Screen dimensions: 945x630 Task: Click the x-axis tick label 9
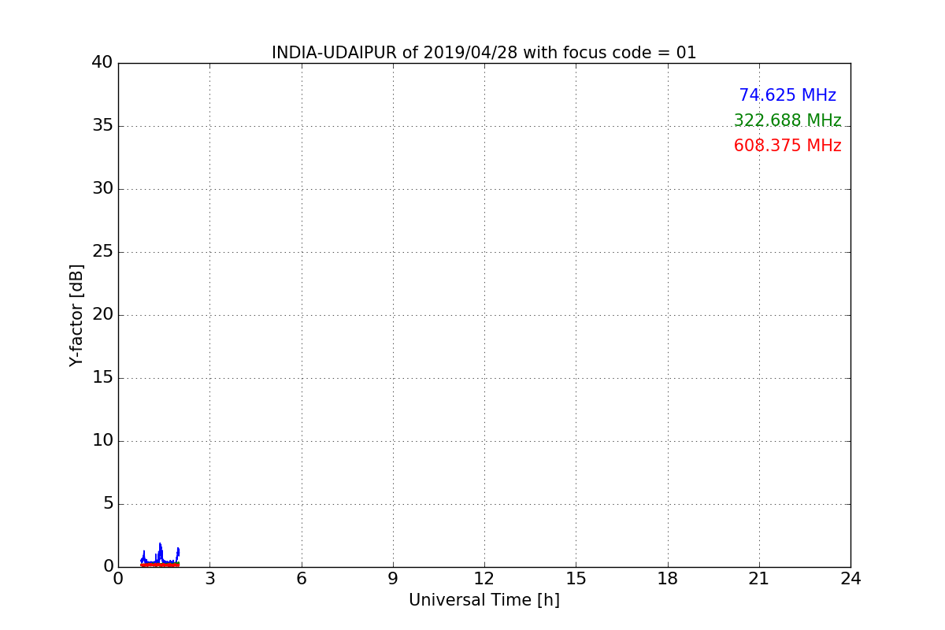click(393, 579)
